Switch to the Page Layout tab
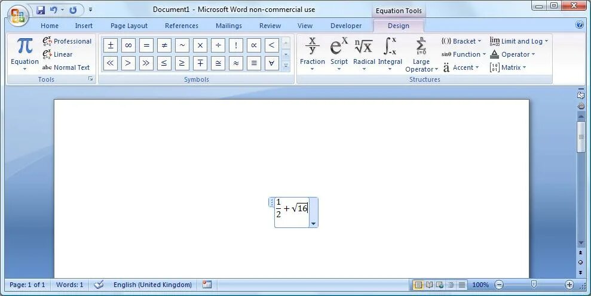 click(x=129, y=26)
